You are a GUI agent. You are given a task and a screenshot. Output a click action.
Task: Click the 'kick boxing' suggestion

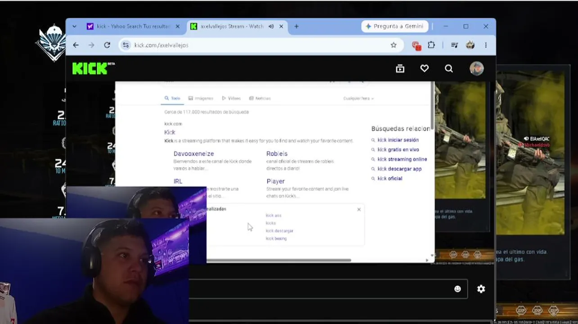point(276,238)
